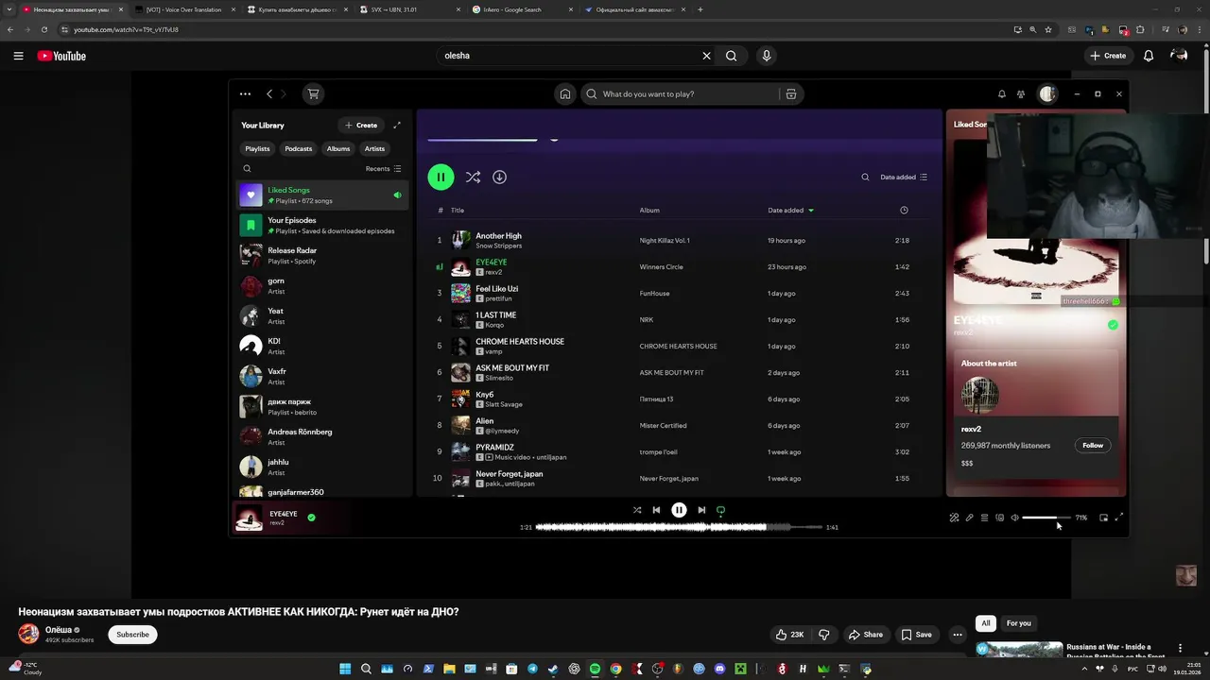Screen dimensions: 1210x680
Task: Toggle shuffle in bottom player bar
Action: (x=637, y=510)
